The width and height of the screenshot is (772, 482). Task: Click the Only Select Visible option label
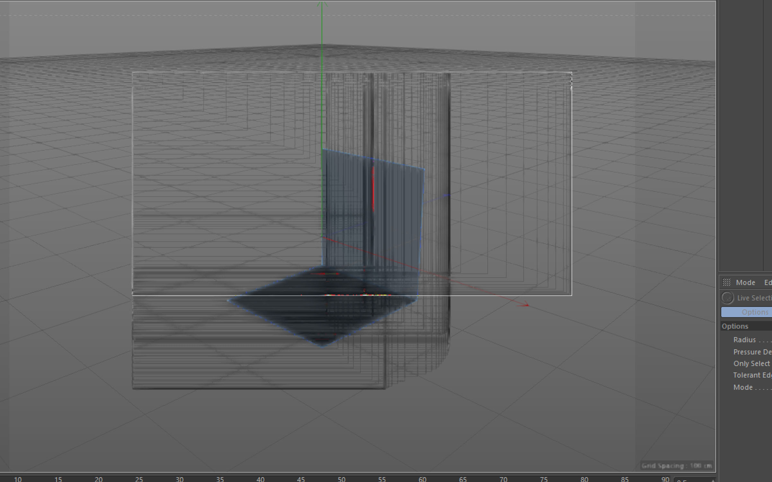click(751, 363)
